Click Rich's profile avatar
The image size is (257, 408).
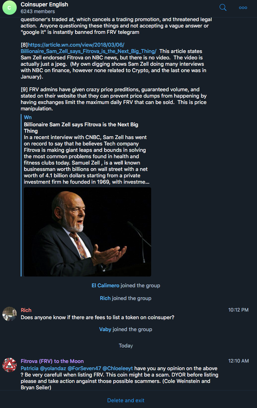(x=10, y=314)
